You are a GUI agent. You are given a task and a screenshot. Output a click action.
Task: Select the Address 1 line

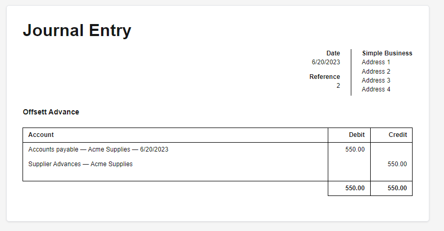376,62
